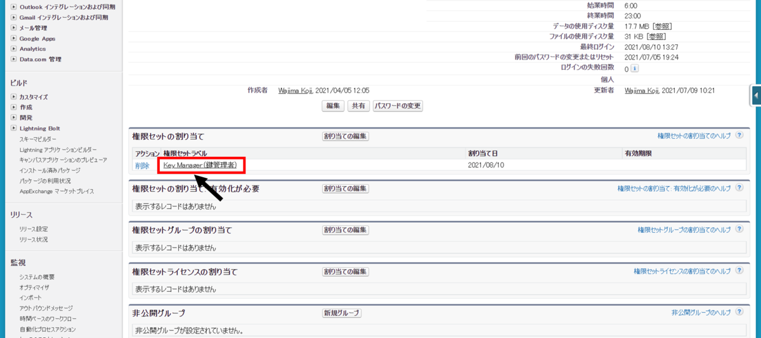761x338 pixels.
Task: Click assignment date 2021/08/10 cell
Action: 486,165
